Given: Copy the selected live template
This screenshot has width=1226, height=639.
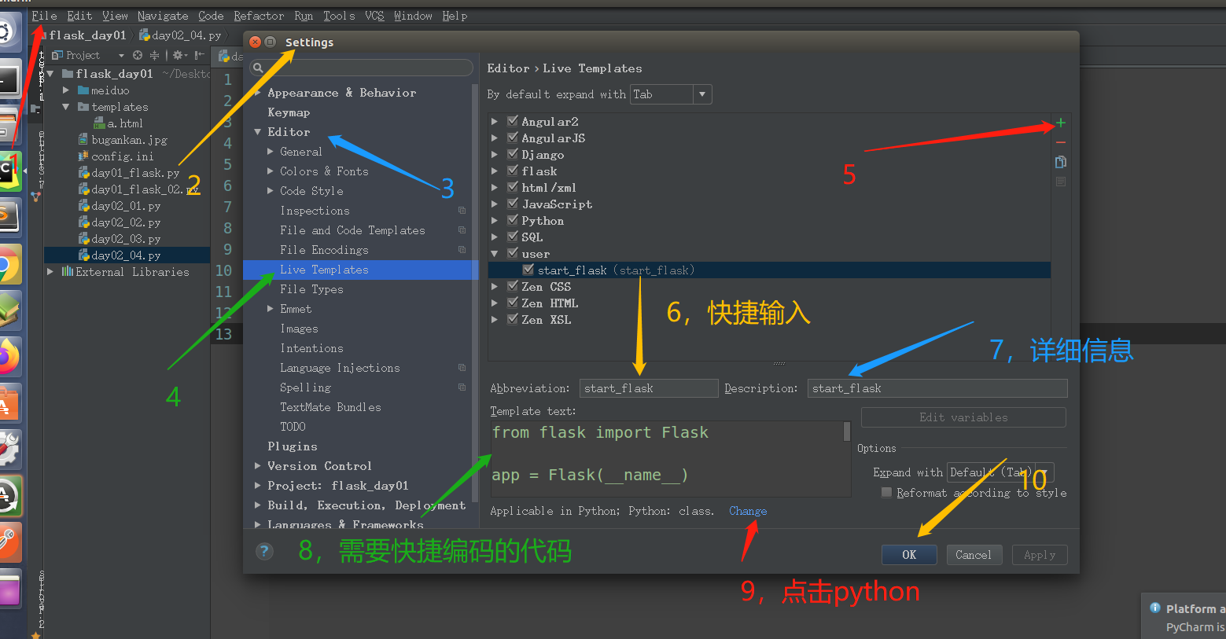Looking at the screenshot, I should coord(1060,162).
